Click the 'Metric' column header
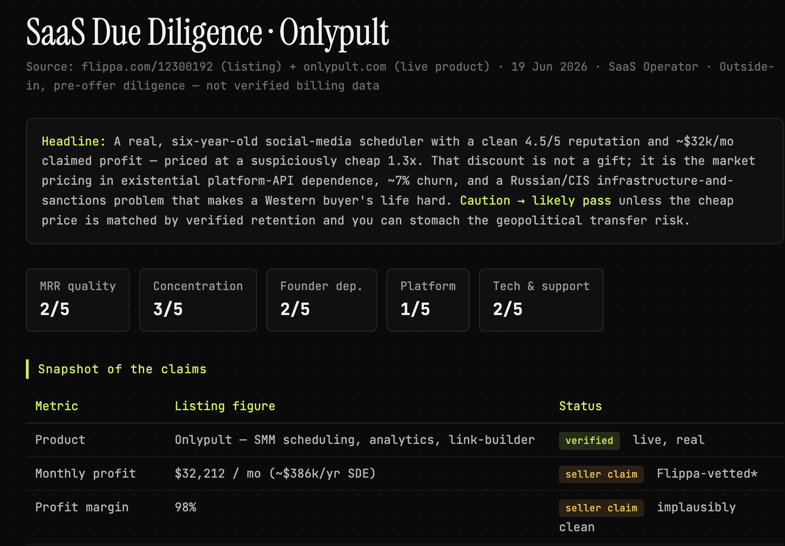The height and width of the screenshot is (546, 785). click(x=56, y=406)
